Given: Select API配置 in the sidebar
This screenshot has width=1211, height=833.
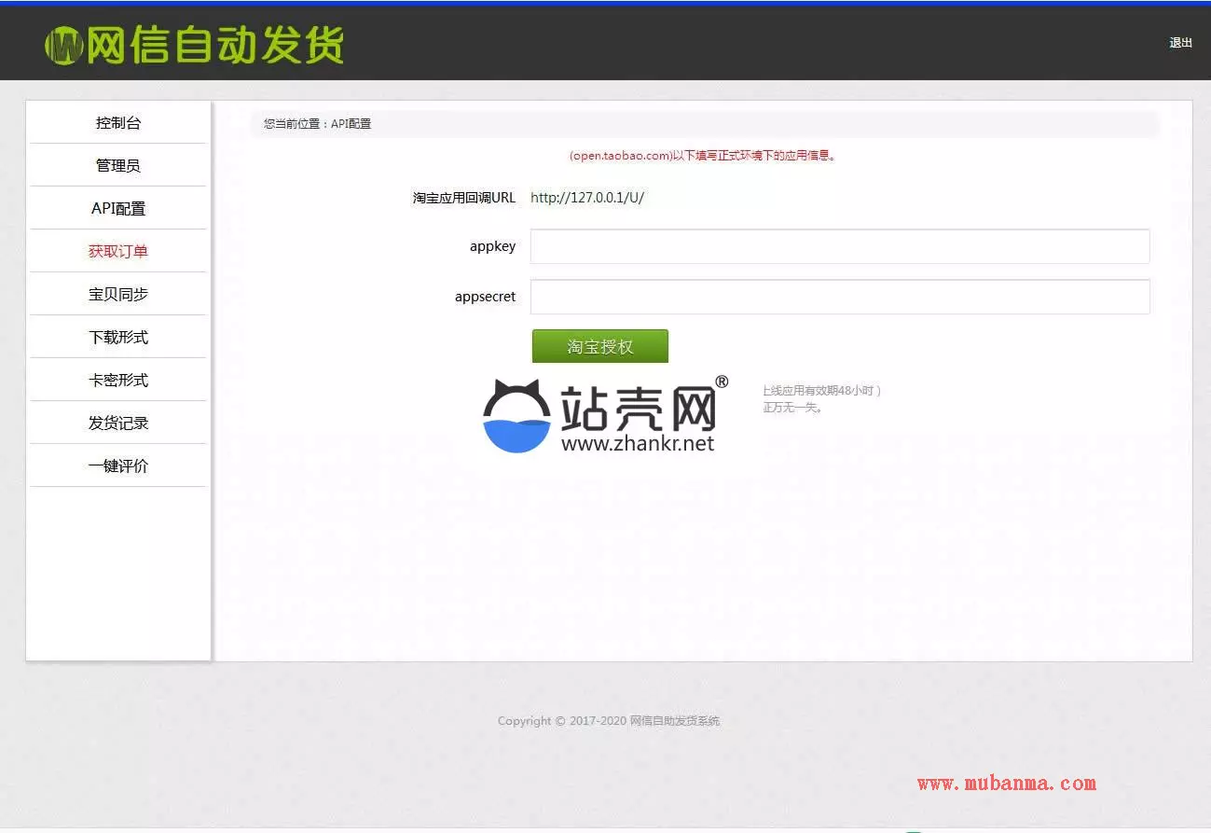Looking at the screenshot, I should pos(118,209).
